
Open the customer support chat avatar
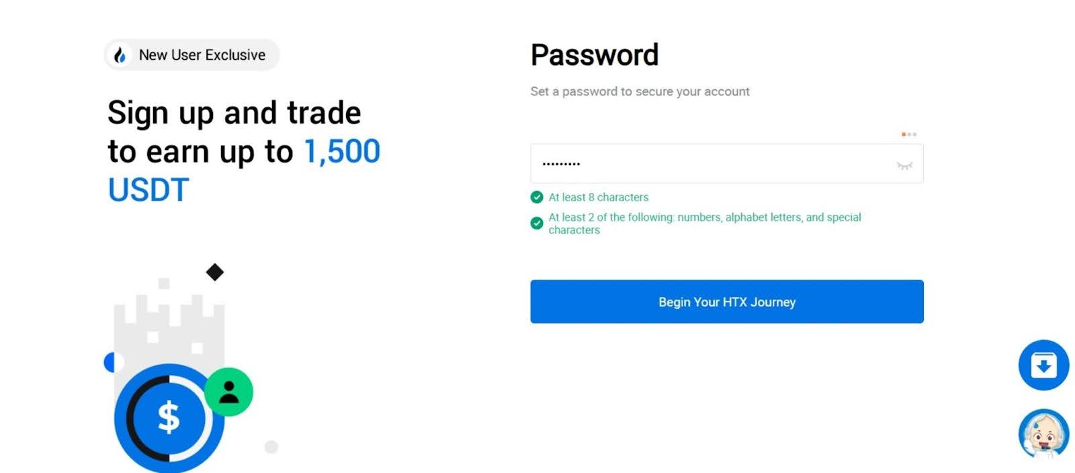pyautogui.click(x=1043, y=434)
